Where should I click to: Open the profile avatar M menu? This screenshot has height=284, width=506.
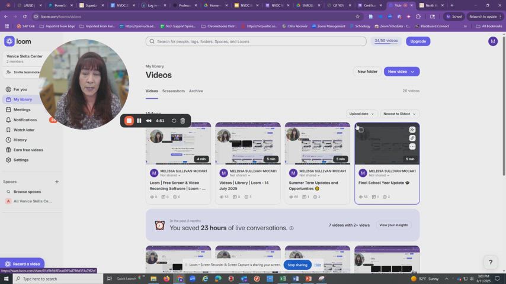tap(493, 41)
